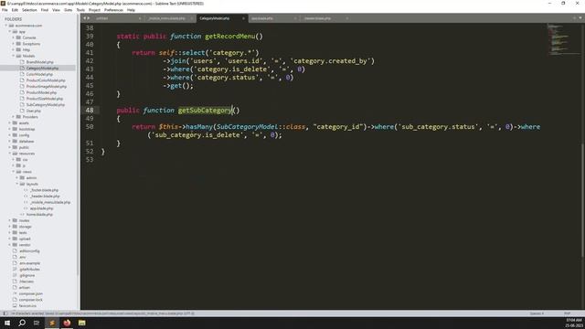585x329 pixels.
Task: Switch to the _mobile_menu.blade.php tab
Action: 166,18
